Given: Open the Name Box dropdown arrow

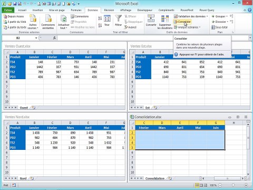Looking at the screenshot, I should (x=36, y=38).
